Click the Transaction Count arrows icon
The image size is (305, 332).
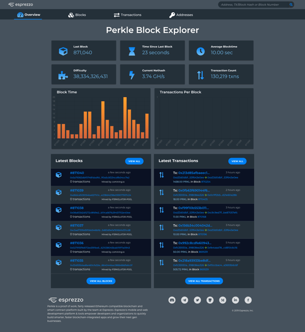click(200, 75)
